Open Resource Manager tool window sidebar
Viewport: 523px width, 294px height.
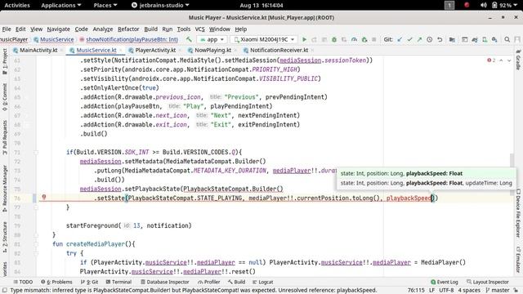5,189
